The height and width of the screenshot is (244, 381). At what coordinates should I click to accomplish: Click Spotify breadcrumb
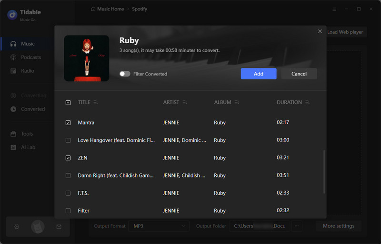tap(140, 9)
